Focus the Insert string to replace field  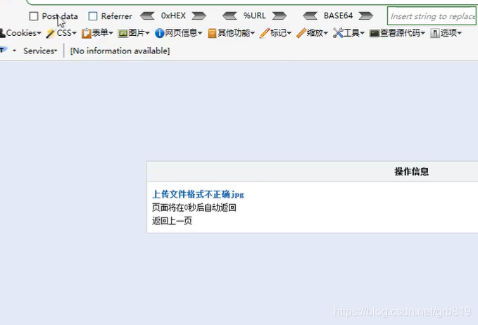coord(432,16)
